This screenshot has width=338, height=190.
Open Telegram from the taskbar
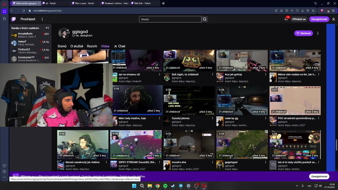pyautogui.click(x=181, y=186)
